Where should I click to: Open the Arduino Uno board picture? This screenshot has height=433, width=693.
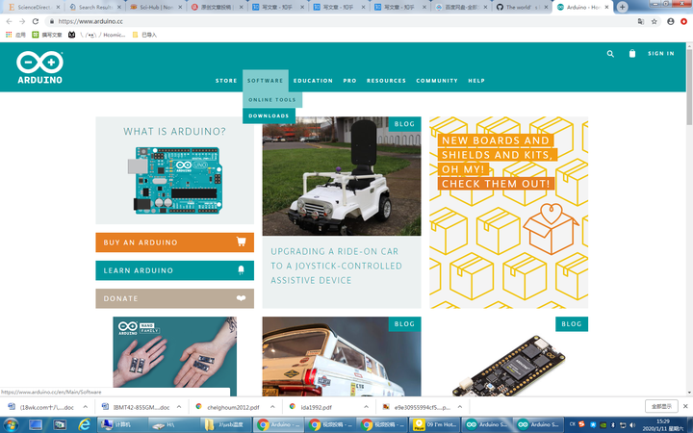click(175, 180)
